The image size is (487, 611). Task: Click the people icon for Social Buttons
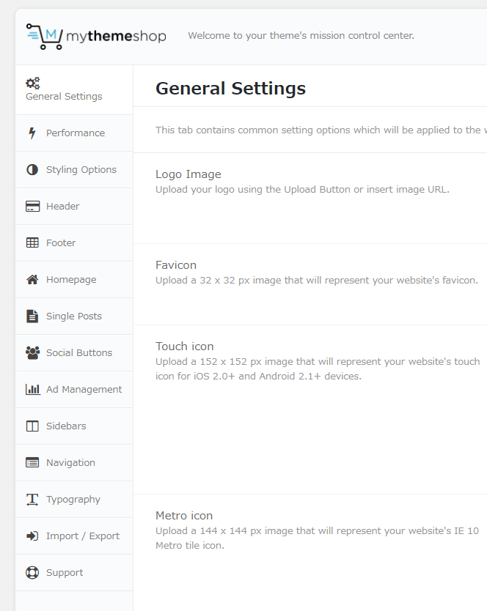(32, 352)
